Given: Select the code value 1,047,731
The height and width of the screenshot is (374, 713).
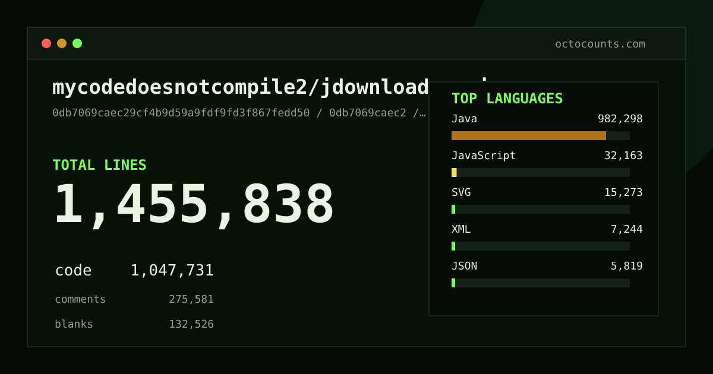Looking at the screenshot, I should click(x=172, y=271).
